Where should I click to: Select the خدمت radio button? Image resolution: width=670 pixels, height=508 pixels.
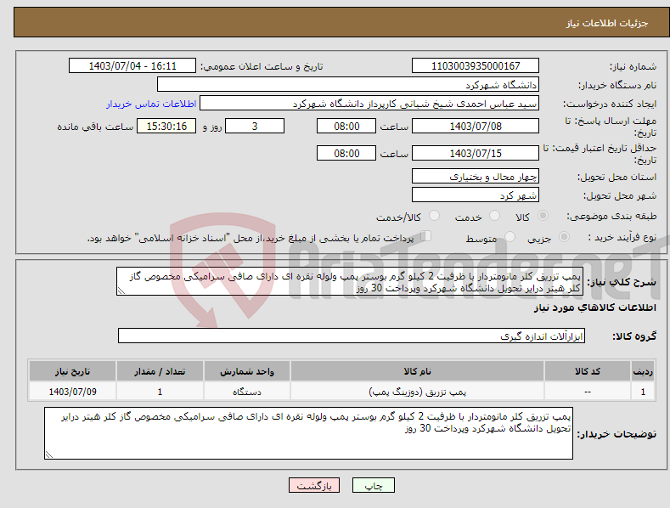(494, 216)
